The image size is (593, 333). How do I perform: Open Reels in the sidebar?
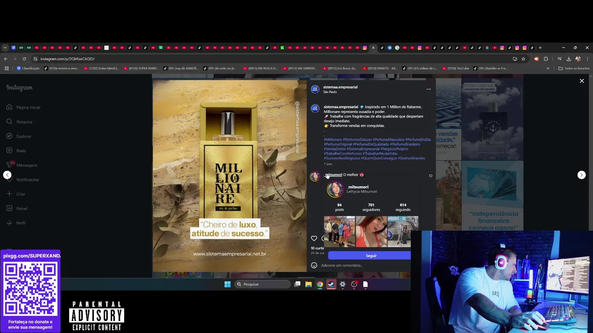coord(16,151)
